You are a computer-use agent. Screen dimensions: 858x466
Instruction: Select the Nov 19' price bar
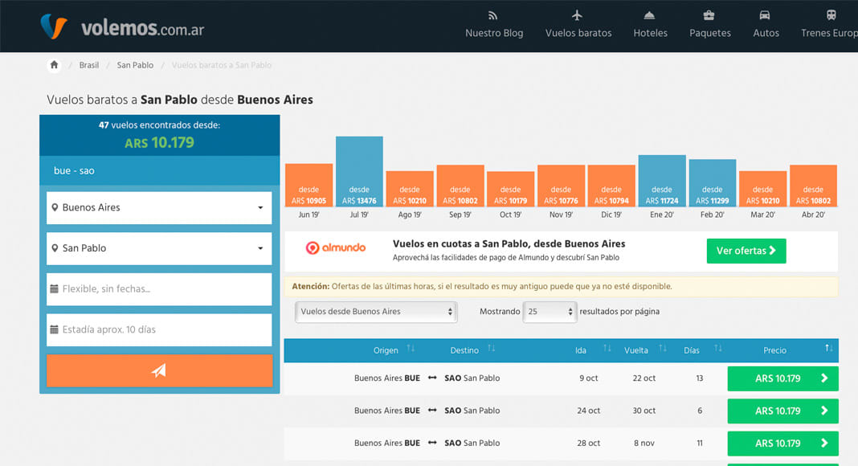pos(561,186)
